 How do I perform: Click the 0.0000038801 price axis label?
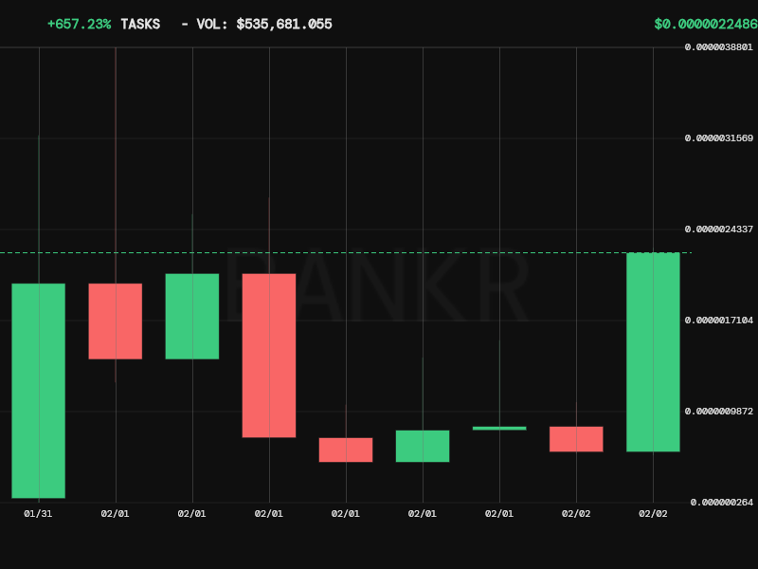pyautogui.click(x=718, y=46)
